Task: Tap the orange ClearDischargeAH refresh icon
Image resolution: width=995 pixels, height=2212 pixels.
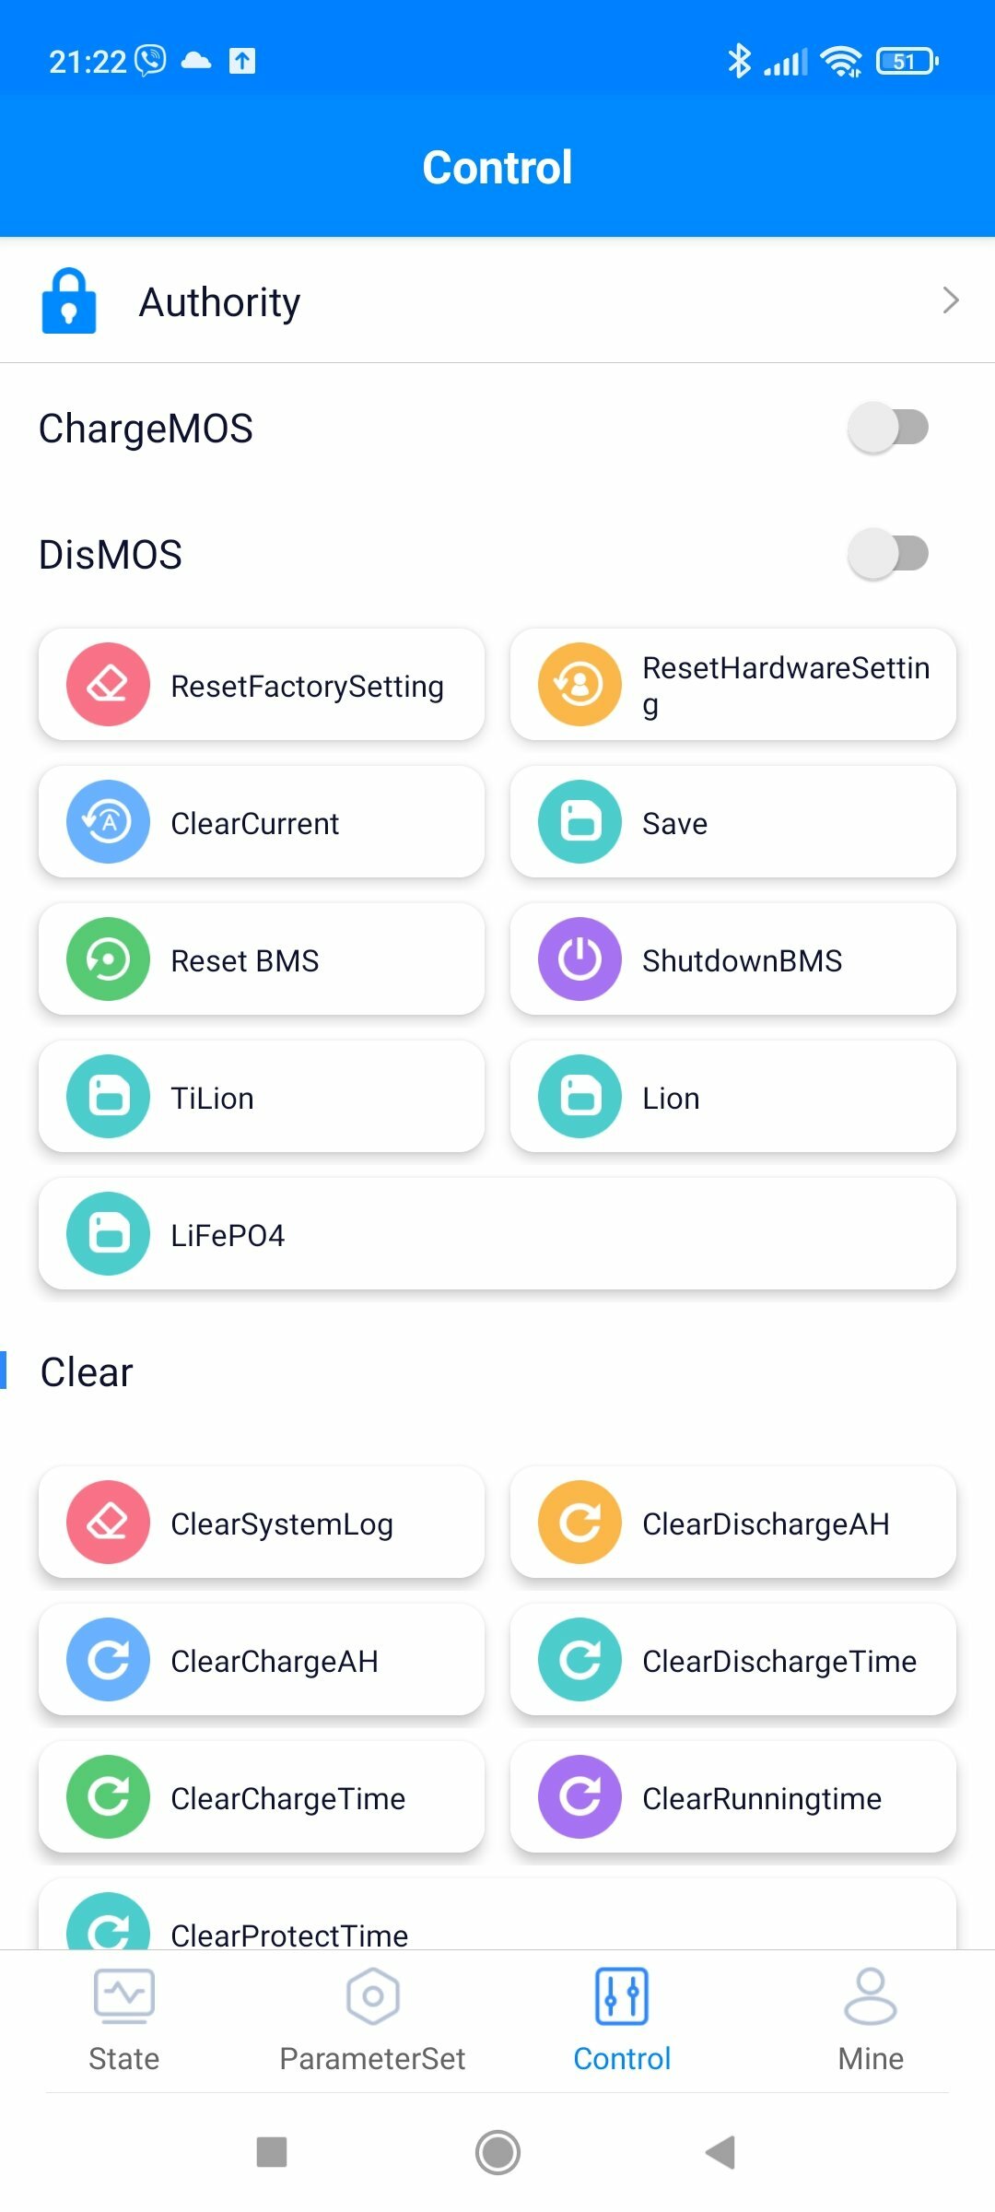Action: [x=579, y=1523]
